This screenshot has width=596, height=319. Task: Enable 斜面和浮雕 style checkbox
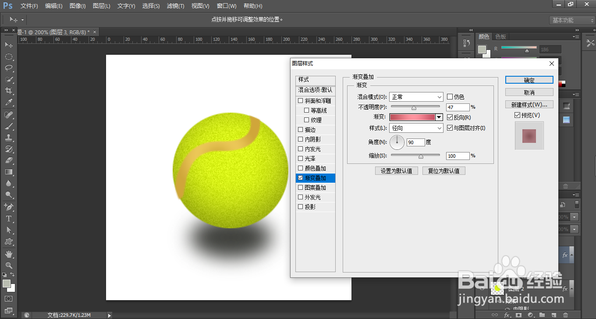pyautogui.click(x=300, y=101)
